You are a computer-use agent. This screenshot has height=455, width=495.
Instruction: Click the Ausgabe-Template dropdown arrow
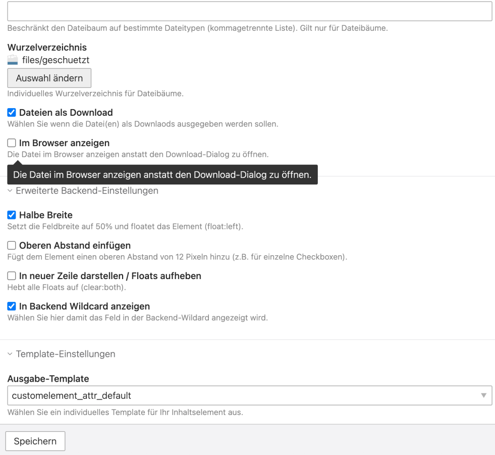483,395
